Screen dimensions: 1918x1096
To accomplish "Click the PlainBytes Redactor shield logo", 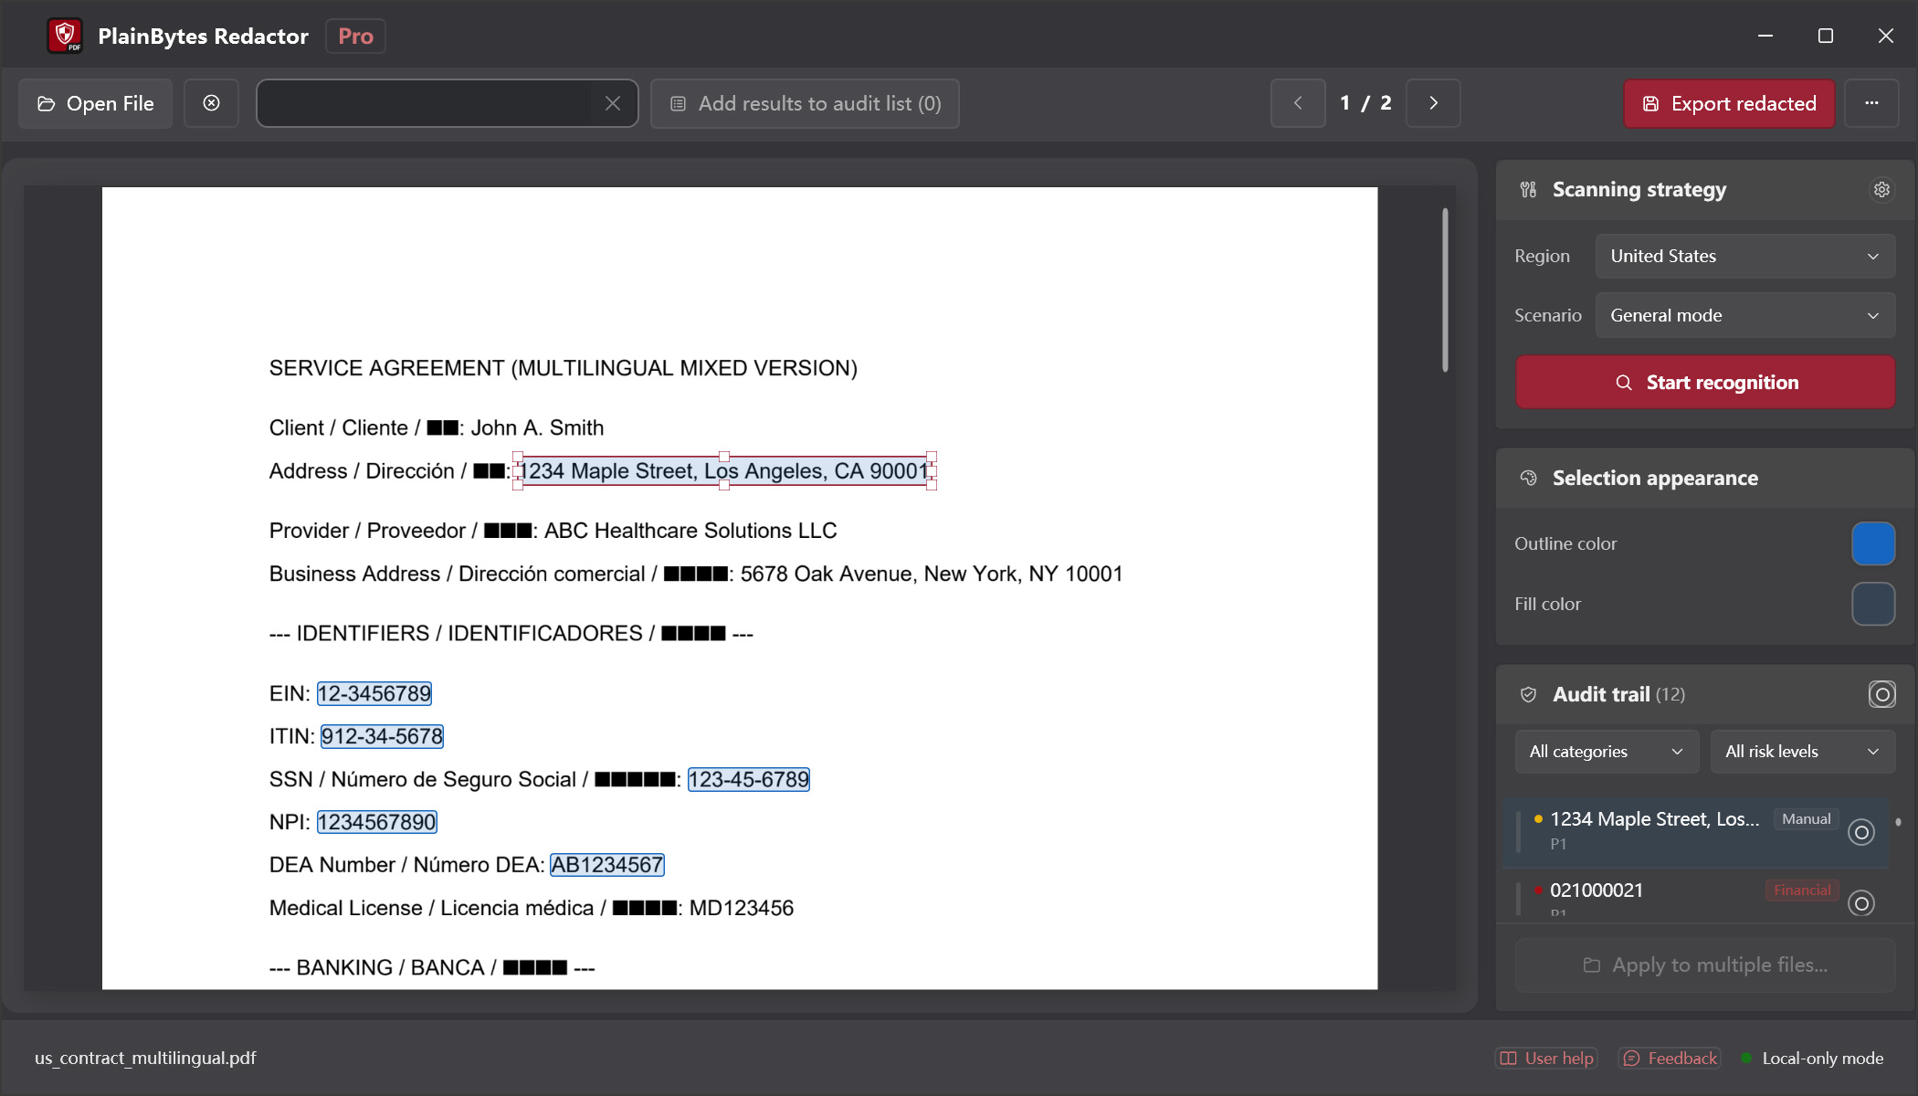I will [65, 37].
